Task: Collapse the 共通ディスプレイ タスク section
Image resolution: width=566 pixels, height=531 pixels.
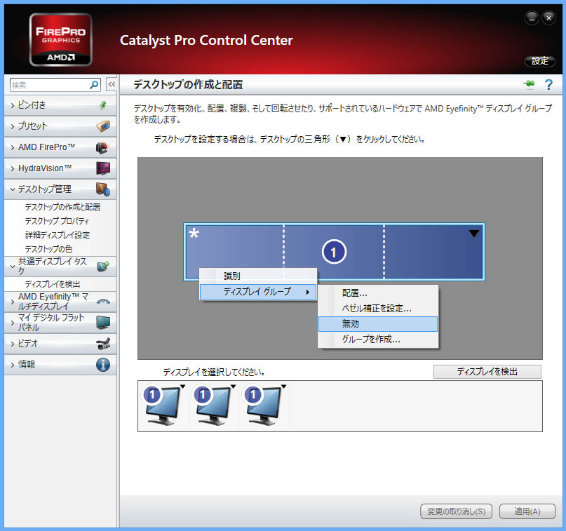Action: [x=13, y=267]
